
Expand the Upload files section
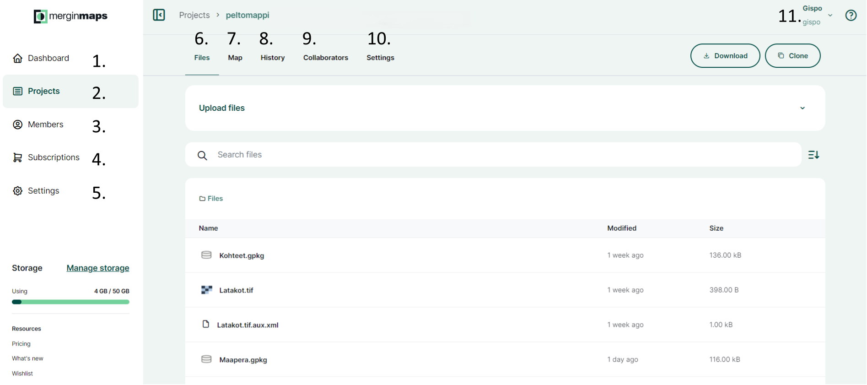tap(802, 108)
